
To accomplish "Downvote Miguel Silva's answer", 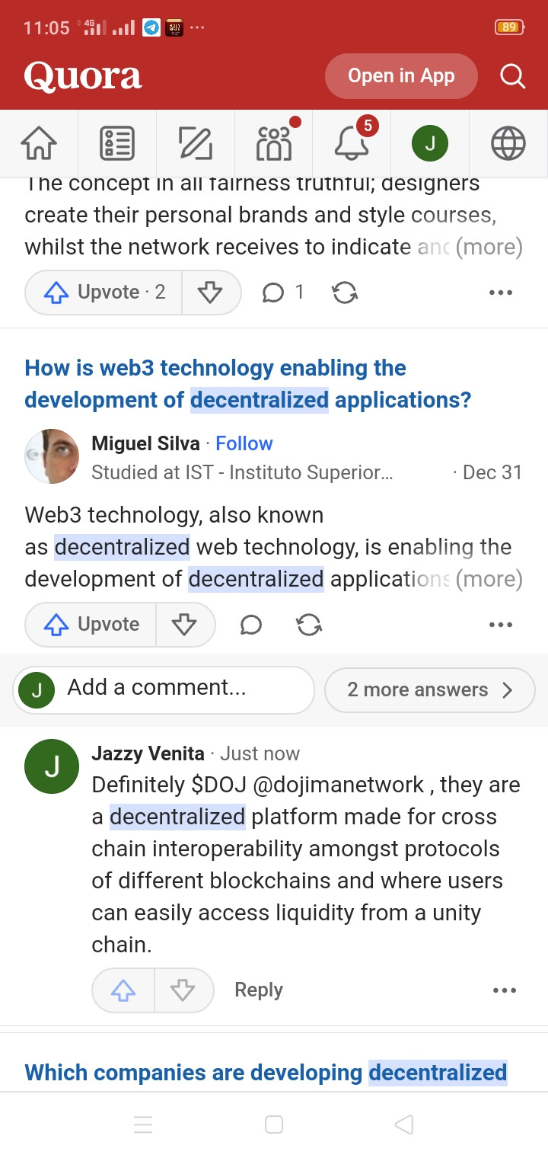I will tap(185, 625).
